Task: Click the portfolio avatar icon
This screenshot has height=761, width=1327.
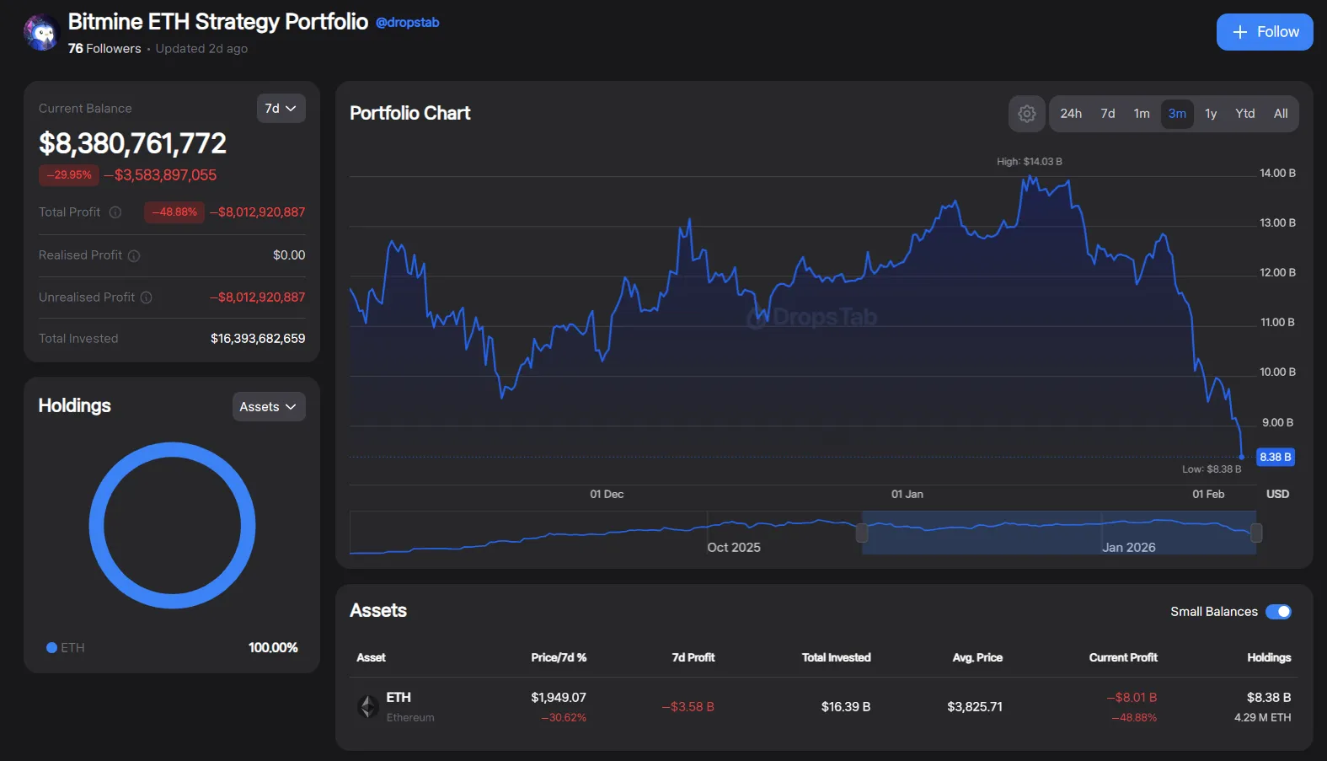Action: click(41, 33)
